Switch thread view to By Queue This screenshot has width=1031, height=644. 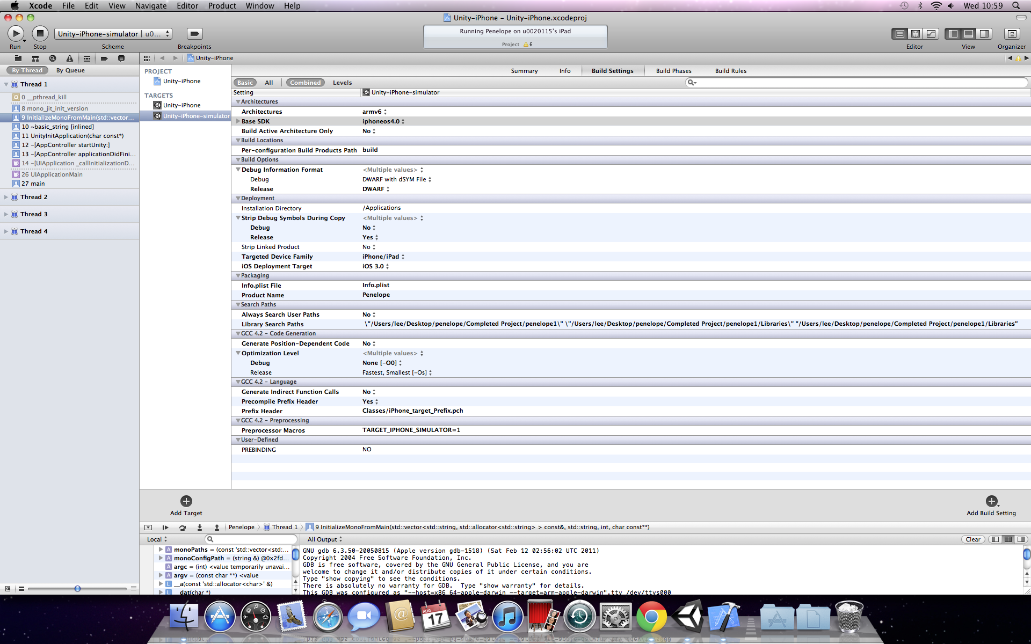[x=70, y=70]
